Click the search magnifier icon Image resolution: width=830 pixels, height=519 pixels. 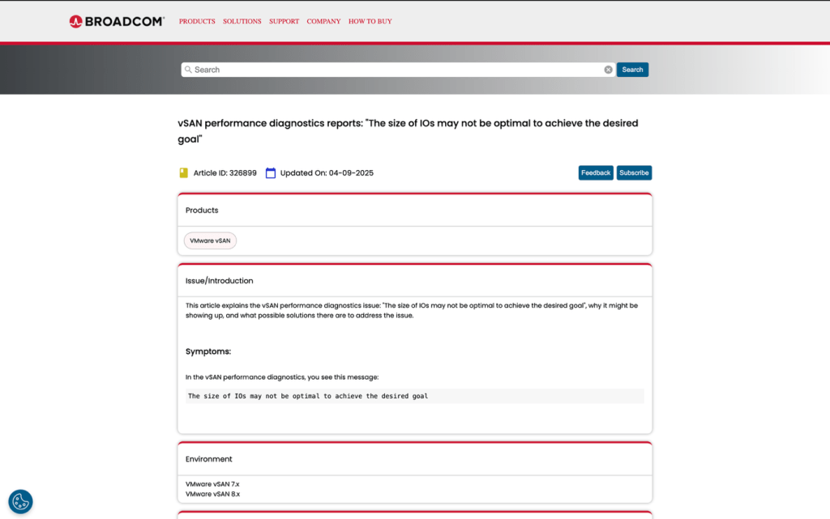188,70
